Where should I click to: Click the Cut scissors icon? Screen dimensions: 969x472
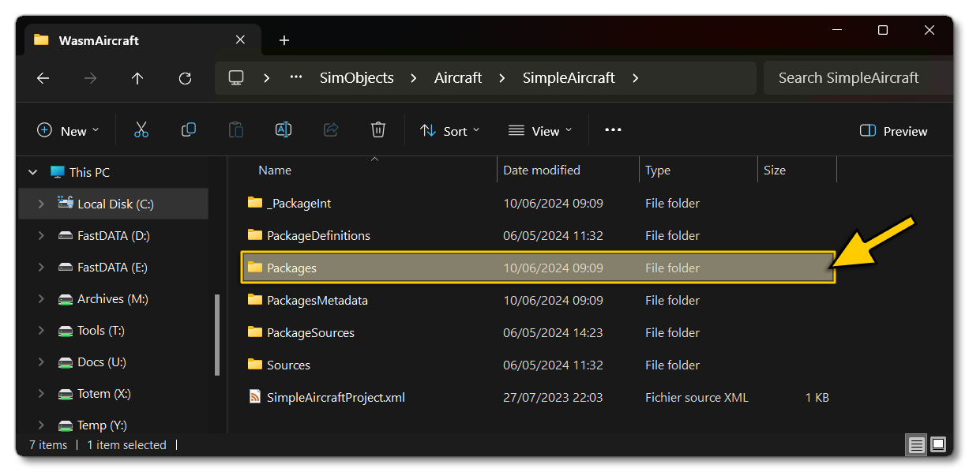(141, 130)
